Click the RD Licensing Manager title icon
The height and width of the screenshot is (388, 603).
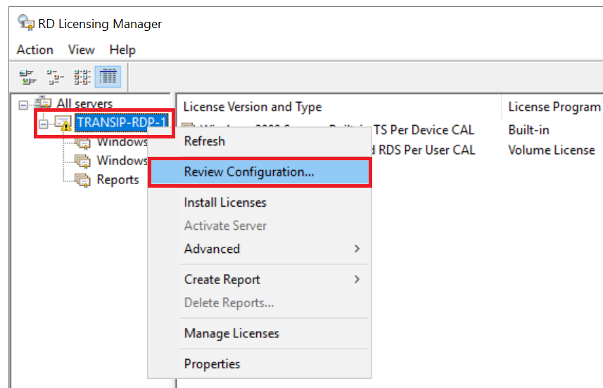pyautogui.click(x=26, y=22)
